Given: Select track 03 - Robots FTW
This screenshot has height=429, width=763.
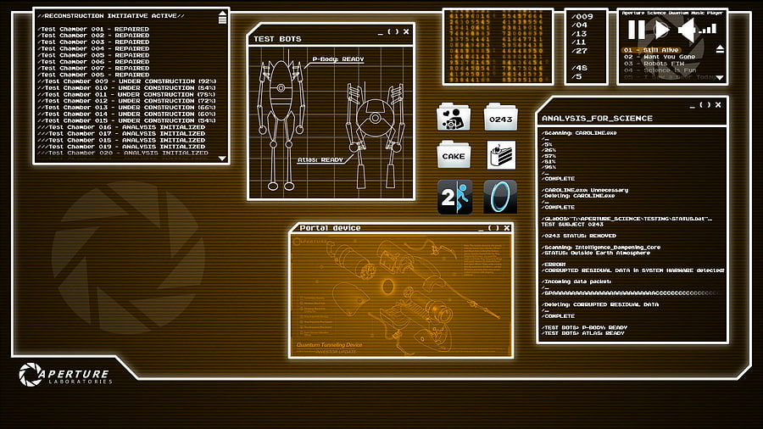Looking at the screenshot, I should [x=654, y=64].
